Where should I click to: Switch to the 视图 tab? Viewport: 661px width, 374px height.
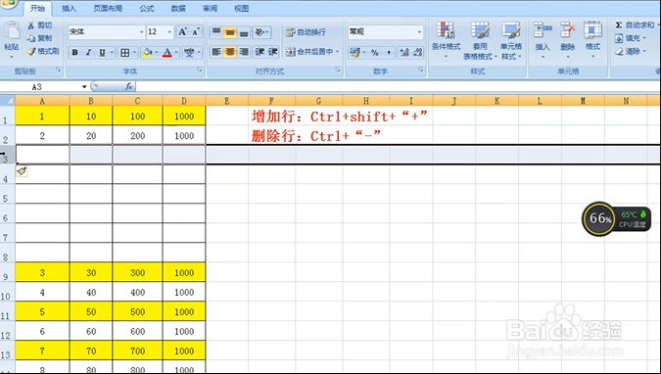[x=241, y=9]
